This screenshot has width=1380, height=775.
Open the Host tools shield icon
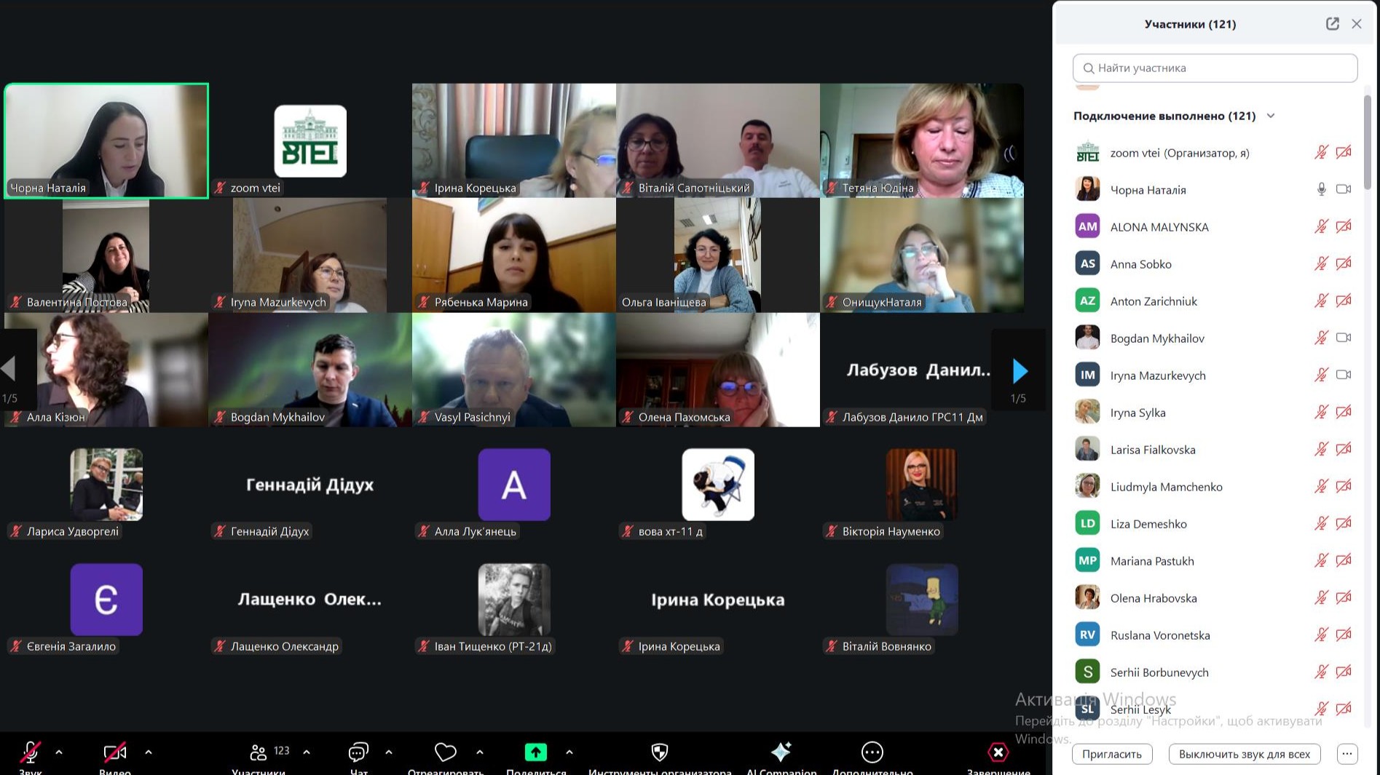[659, 752]
